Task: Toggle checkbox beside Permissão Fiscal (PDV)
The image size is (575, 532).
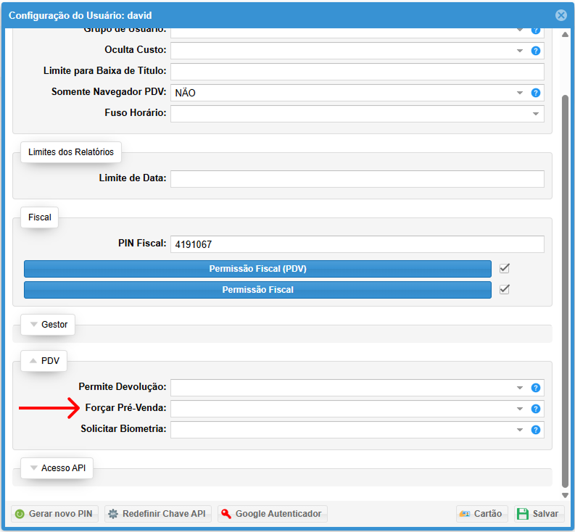Action: [505, 268]
